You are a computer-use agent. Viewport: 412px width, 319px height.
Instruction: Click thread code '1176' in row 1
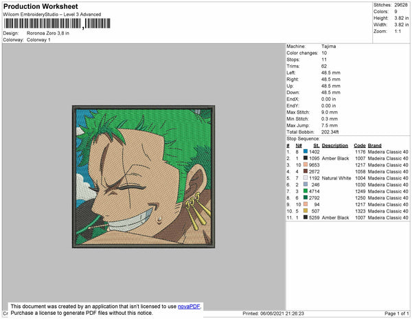click(x=360, y=152)
